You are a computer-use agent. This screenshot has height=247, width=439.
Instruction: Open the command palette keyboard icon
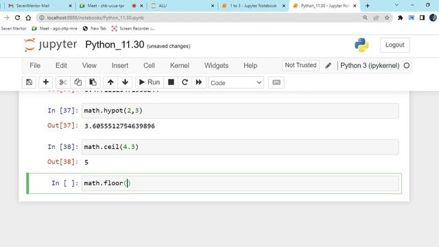[x=276, y=82]
